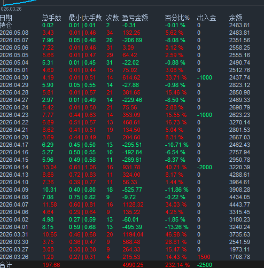Select the 盈亏金额 column header
This screenshot has width=264, height=268.
pyautogui.click(x=135, y=18)
